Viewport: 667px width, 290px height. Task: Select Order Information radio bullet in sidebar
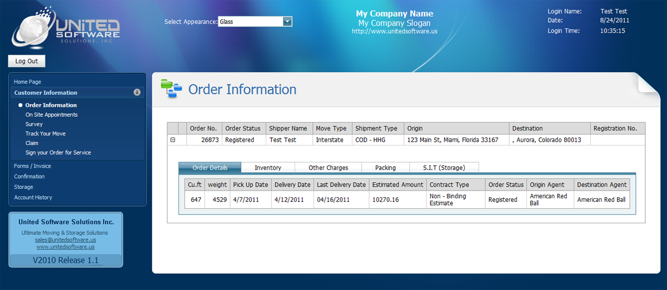pyautogui.click(x=21, y=105)
